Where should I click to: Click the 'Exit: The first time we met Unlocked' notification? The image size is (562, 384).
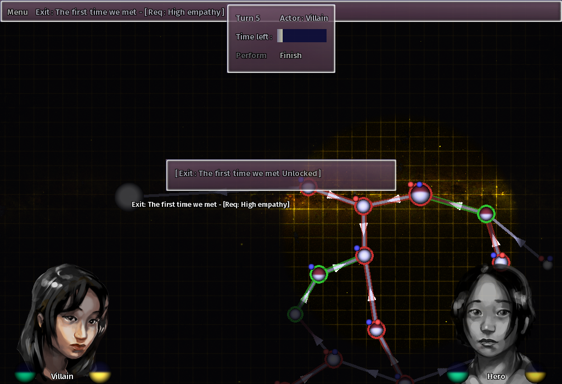[281, 175]
